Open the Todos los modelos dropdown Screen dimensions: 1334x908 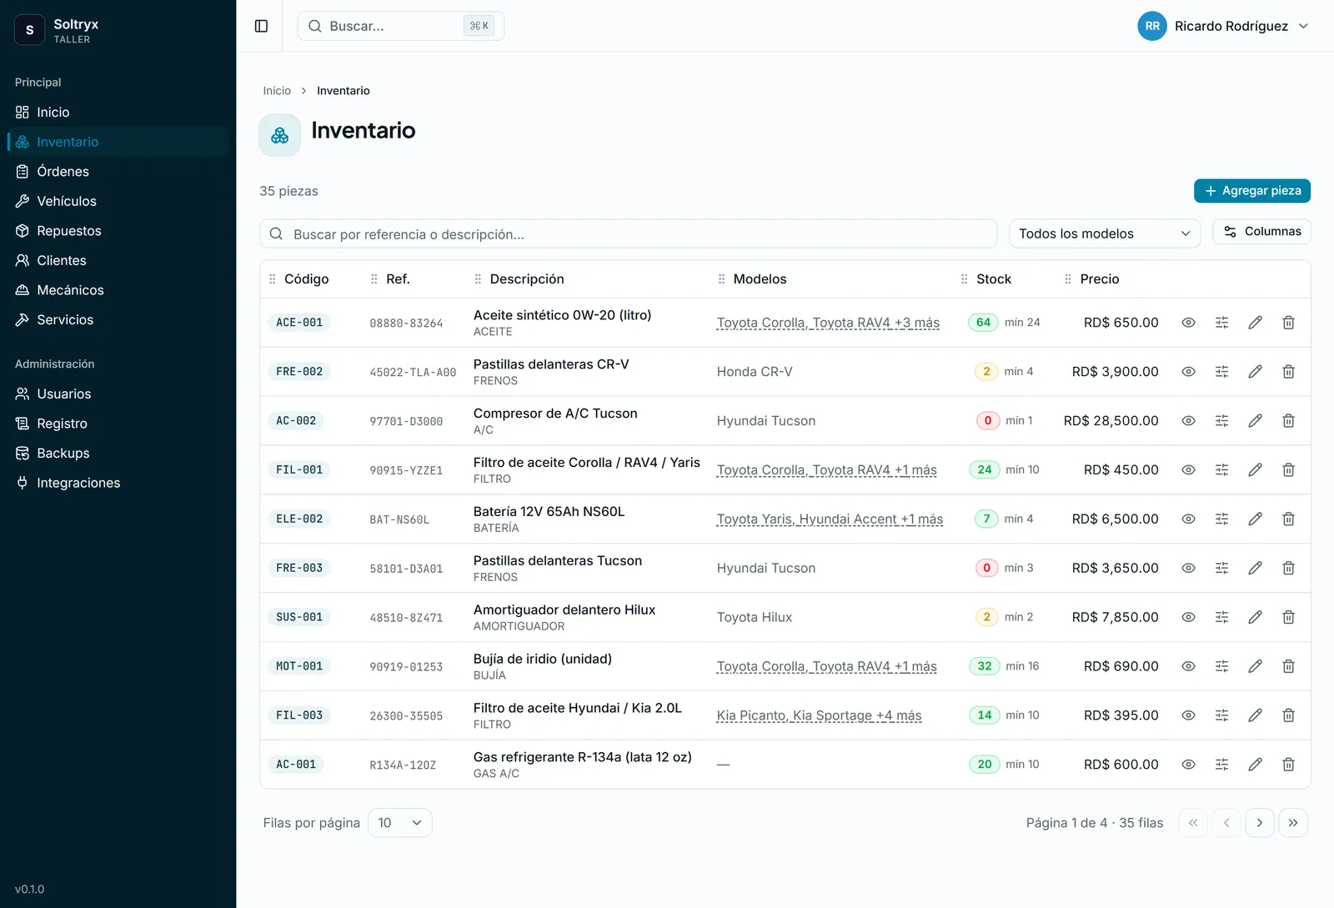[1105, 233]
